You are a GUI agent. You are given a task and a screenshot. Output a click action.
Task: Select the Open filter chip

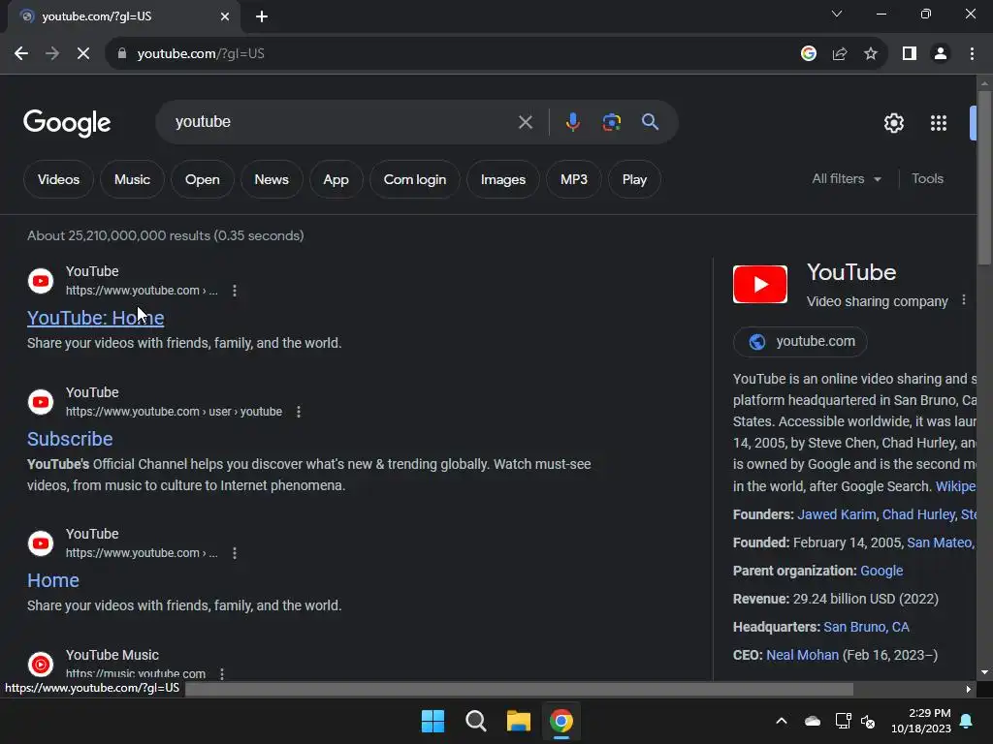click(202, 179)
